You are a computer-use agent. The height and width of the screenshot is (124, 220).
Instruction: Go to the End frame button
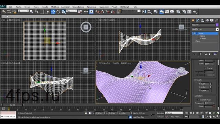[202, 113]
